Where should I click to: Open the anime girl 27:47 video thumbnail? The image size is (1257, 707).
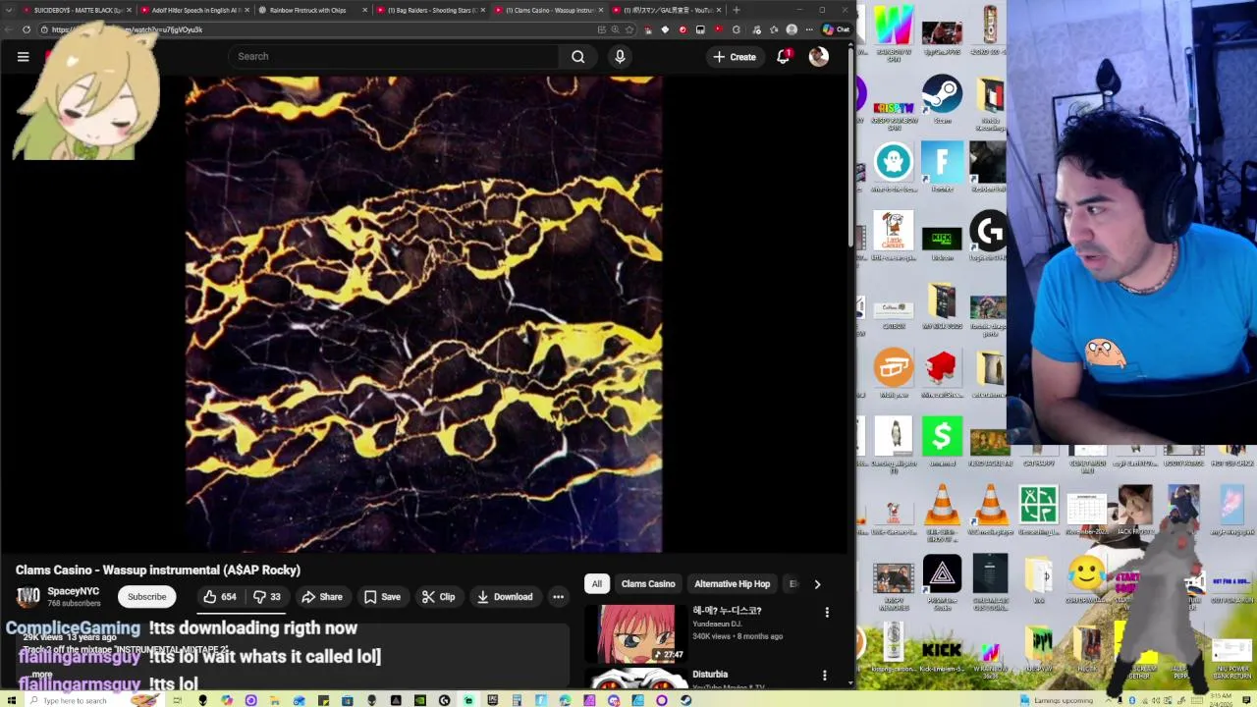(635, 632)
